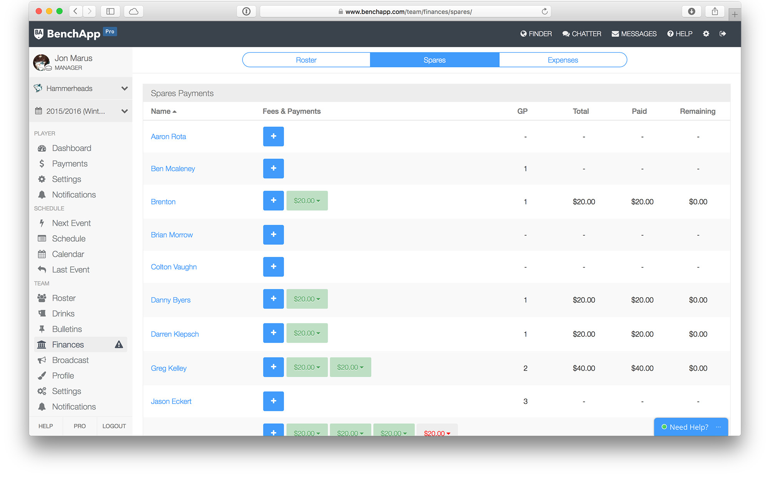Open the Finder globe icon in top navigation
This screenshot has width=770, height=485.
pyautogui.click(x=523, y=34)
